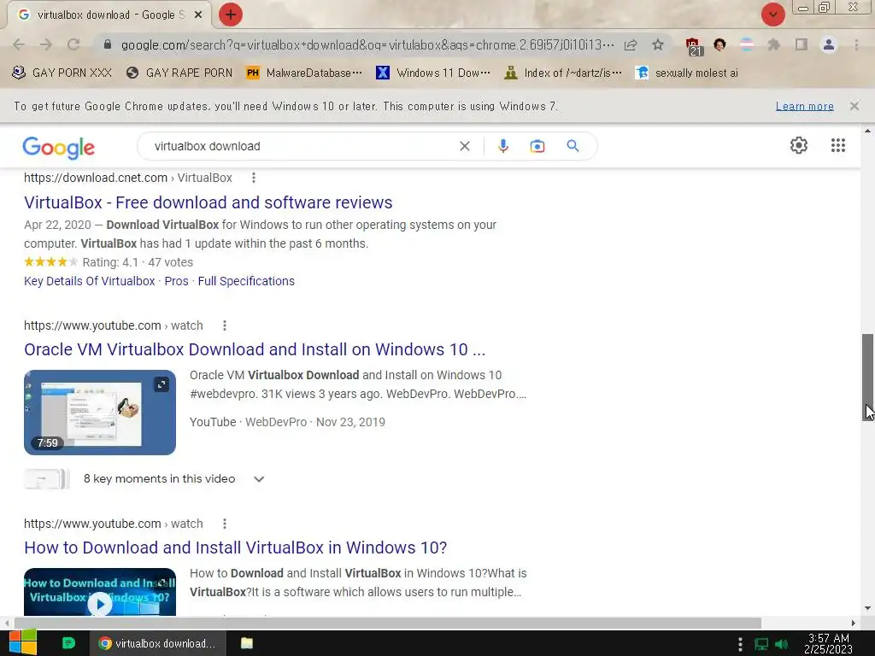Viewport: 875px width, 656px height.
Task: Click the Google logo
Action: pyautogui.click(x=59, y=147)
